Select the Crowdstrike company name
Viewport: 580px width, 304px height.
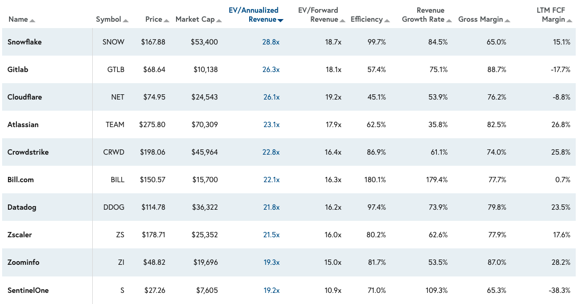28,152
